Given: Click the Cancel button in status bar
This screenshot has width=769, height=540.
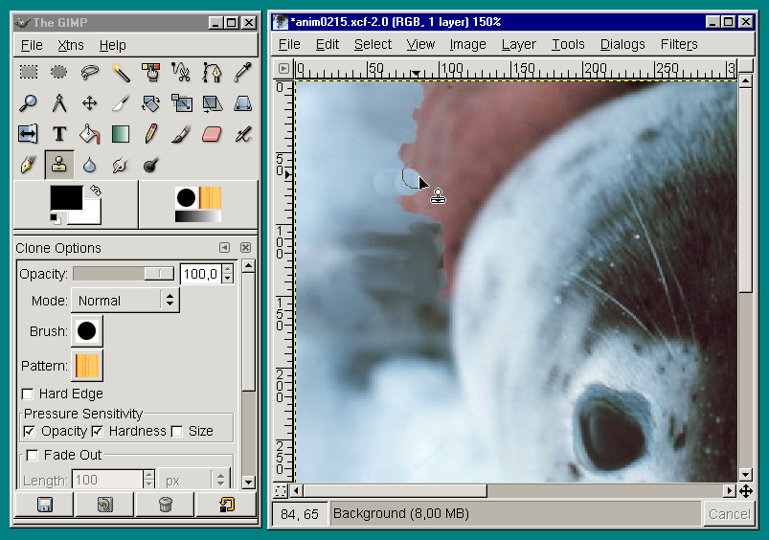Looking at the screenshot, I should pyautogui.click(x=729, y=513).
